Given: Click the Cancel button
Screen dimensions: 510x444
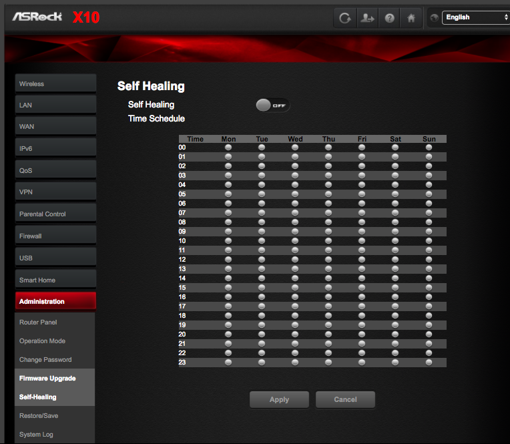Looking at the screenshot, I should click(345, 399).
